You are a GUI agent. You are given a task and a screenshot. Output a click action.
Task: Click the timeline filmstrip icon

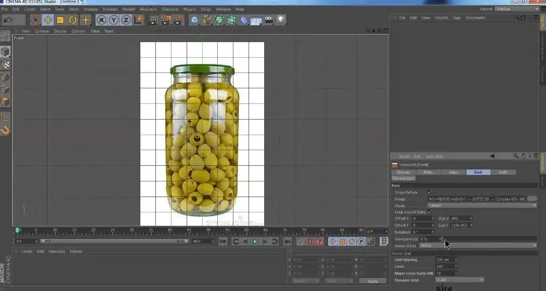pos(384,241)
